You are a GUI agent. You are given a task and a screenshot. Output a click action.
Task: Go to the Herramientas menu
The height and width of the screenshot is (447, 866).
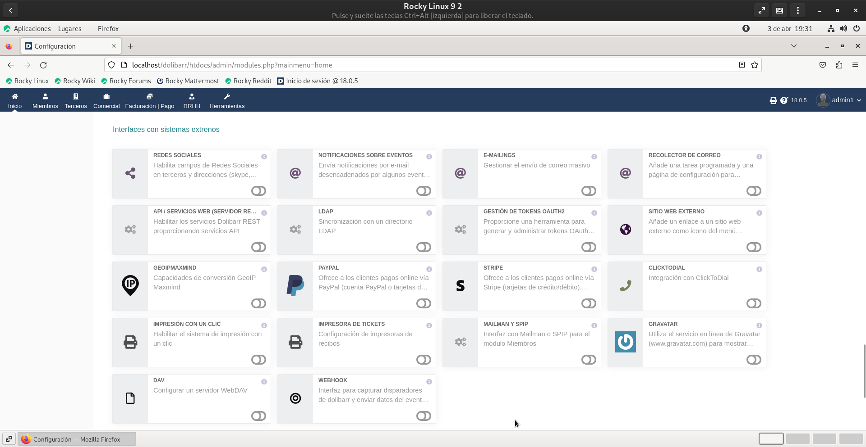click(227, 101)
